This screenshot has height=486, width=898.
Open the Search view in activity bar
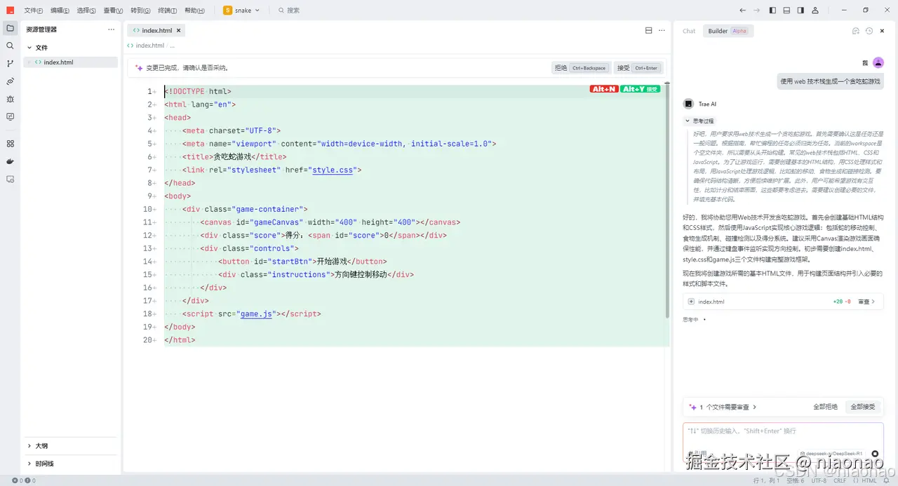[10, 46]
